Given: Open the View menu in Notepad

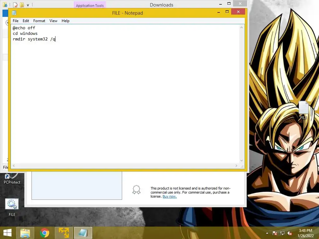Looking at the screenshot, I should (x=53, y=21).
